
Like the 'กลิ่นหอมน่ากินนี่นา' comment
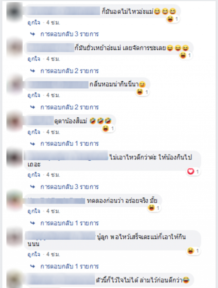click(x=34, y=95)
